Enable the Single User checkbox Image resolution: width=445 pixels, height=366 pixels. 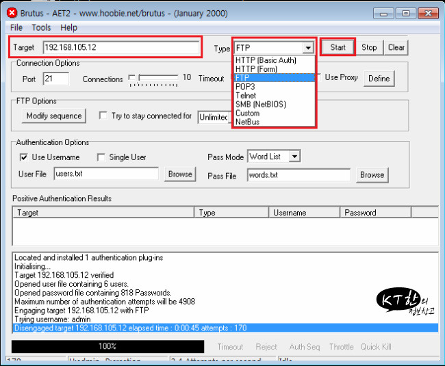pos(101,157)
